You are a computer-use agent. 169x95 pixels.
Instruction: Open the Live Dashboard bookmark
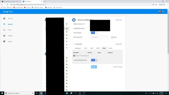coord(18,7)
